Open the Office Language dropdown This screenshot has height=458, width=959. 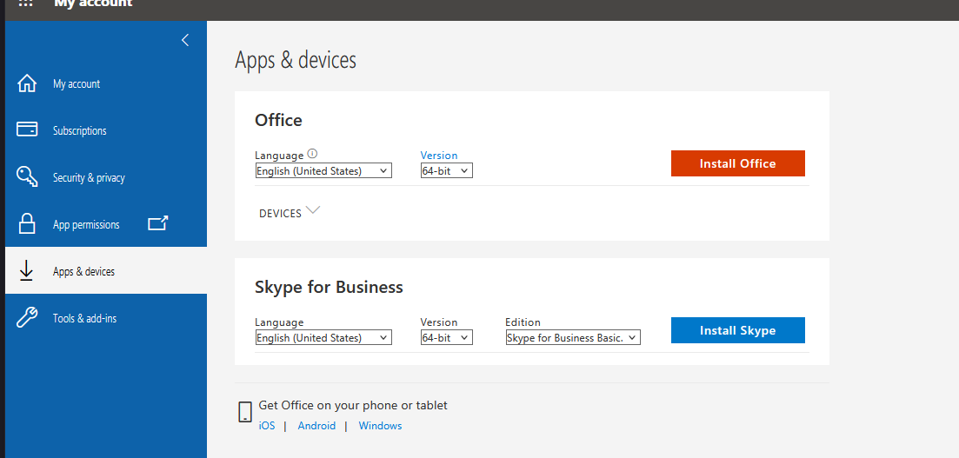point(323,170)
